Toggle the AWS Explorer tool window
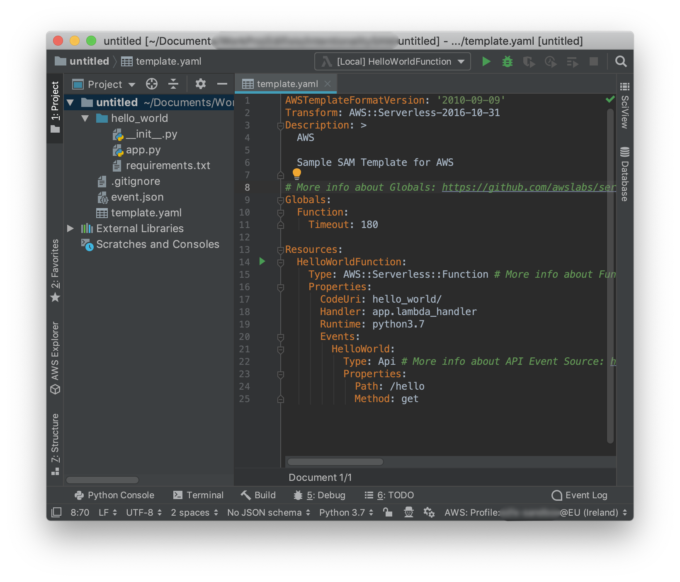The width and height of the screenshot is (680, 582). point(55,356)
